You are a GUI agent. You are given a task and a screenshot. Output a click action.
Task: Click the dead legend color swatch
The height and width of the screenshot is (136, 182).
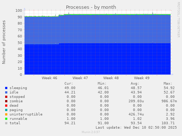click(x=6, y=106)
